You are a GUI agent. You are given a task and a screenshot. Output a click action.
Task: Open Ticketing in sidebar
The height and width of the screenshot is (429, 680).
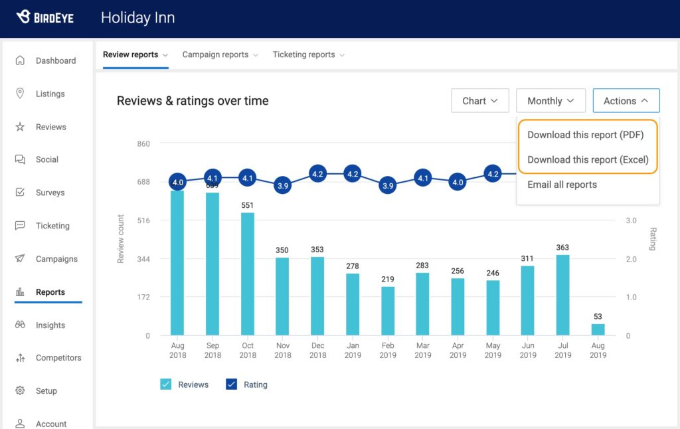[52, 226]
